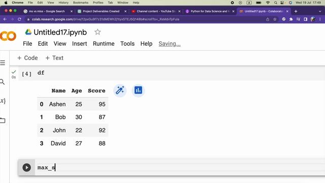Open the Chrome Bookmarks menu in menu bar
The height and width of the screenshot is (183, 325).
(80, 3)
